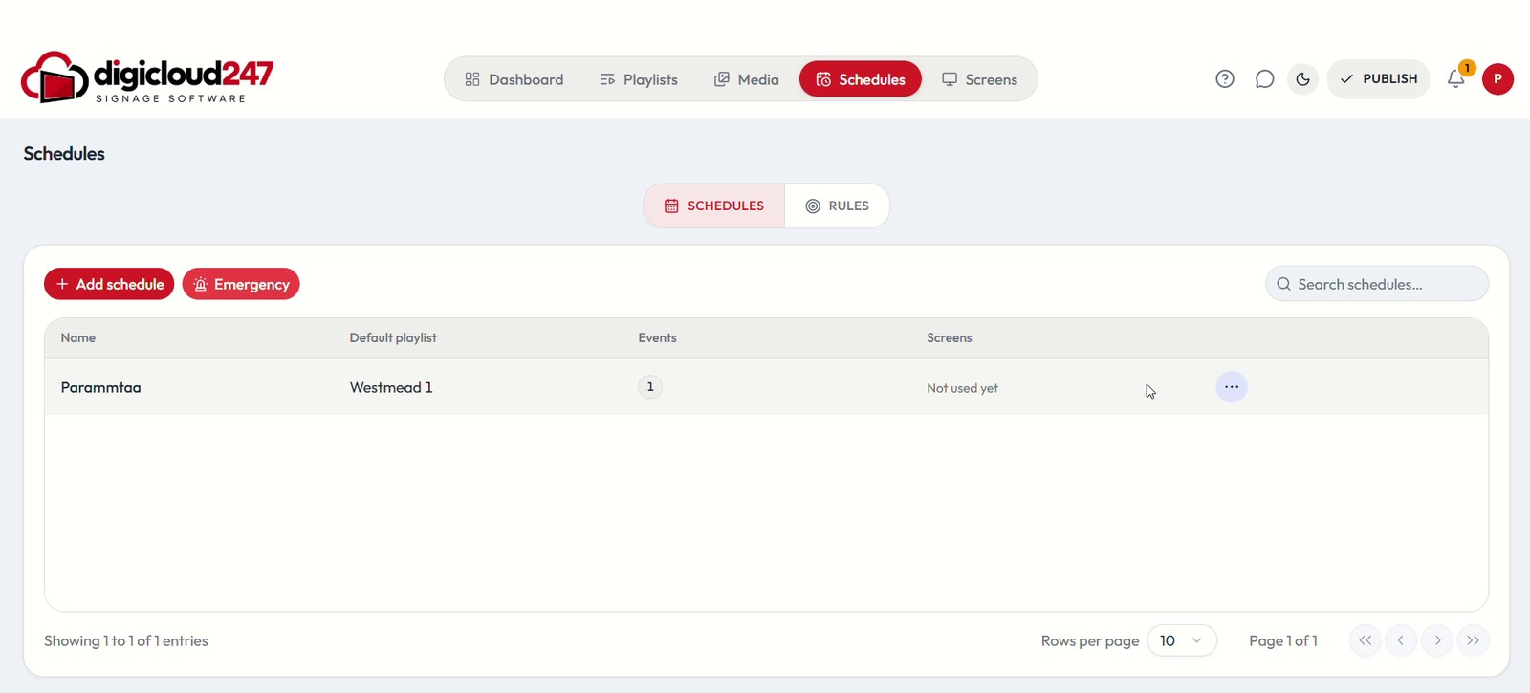Go to the next page
Image resolution: width=1530 pixels, height=693 pixels.
click(1437, 640)
